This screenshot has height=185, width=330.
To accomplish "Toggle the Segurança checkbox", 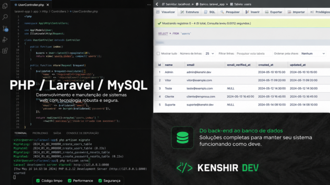I will (x=100, y=180).
